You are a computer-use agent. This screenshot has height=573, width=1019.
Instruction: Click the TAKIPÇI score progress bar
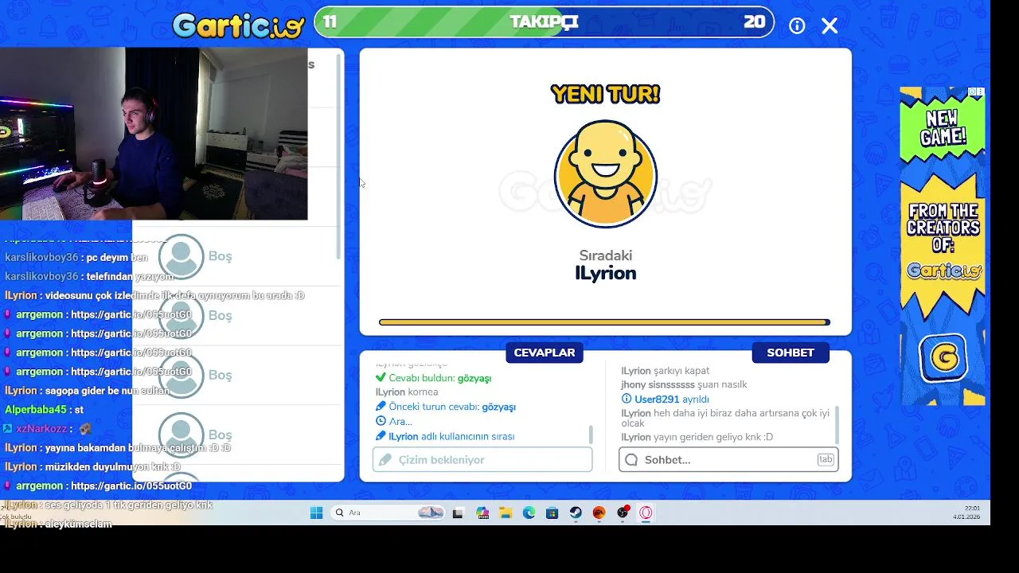pos(544,22)
